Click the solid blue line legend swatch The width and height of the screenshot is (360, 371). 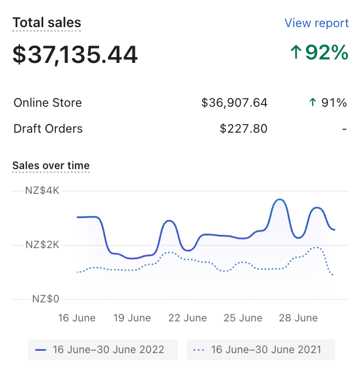[x=41, y=350]
